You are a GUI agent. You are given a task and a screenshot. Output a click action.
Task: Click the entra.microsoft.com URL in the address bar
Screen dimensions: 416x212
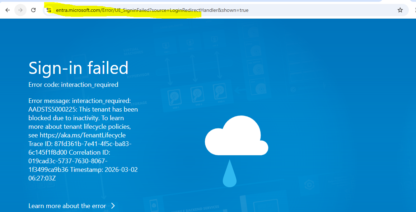[152, 10]
